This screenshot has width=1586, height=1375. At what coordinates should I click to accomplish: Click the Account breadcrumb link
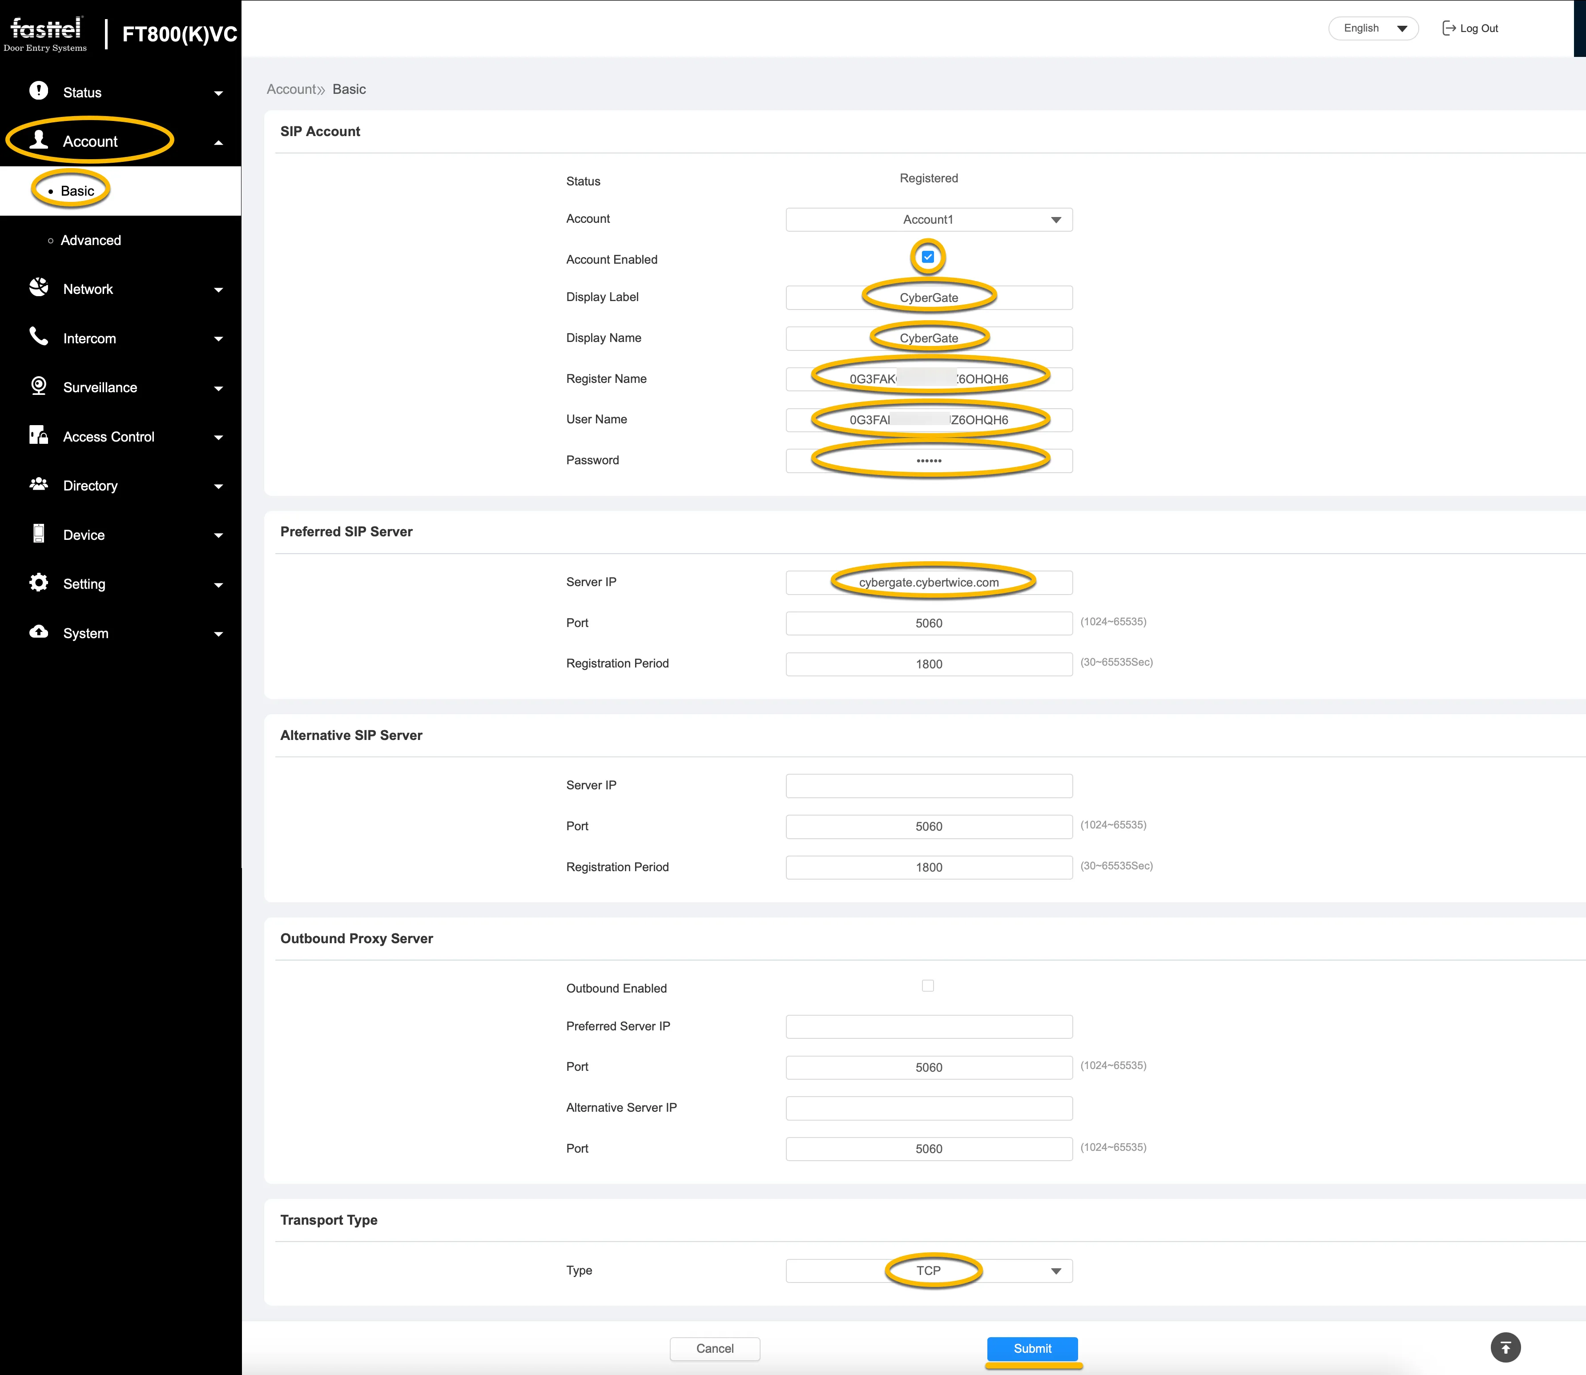[x=292, y=89]
